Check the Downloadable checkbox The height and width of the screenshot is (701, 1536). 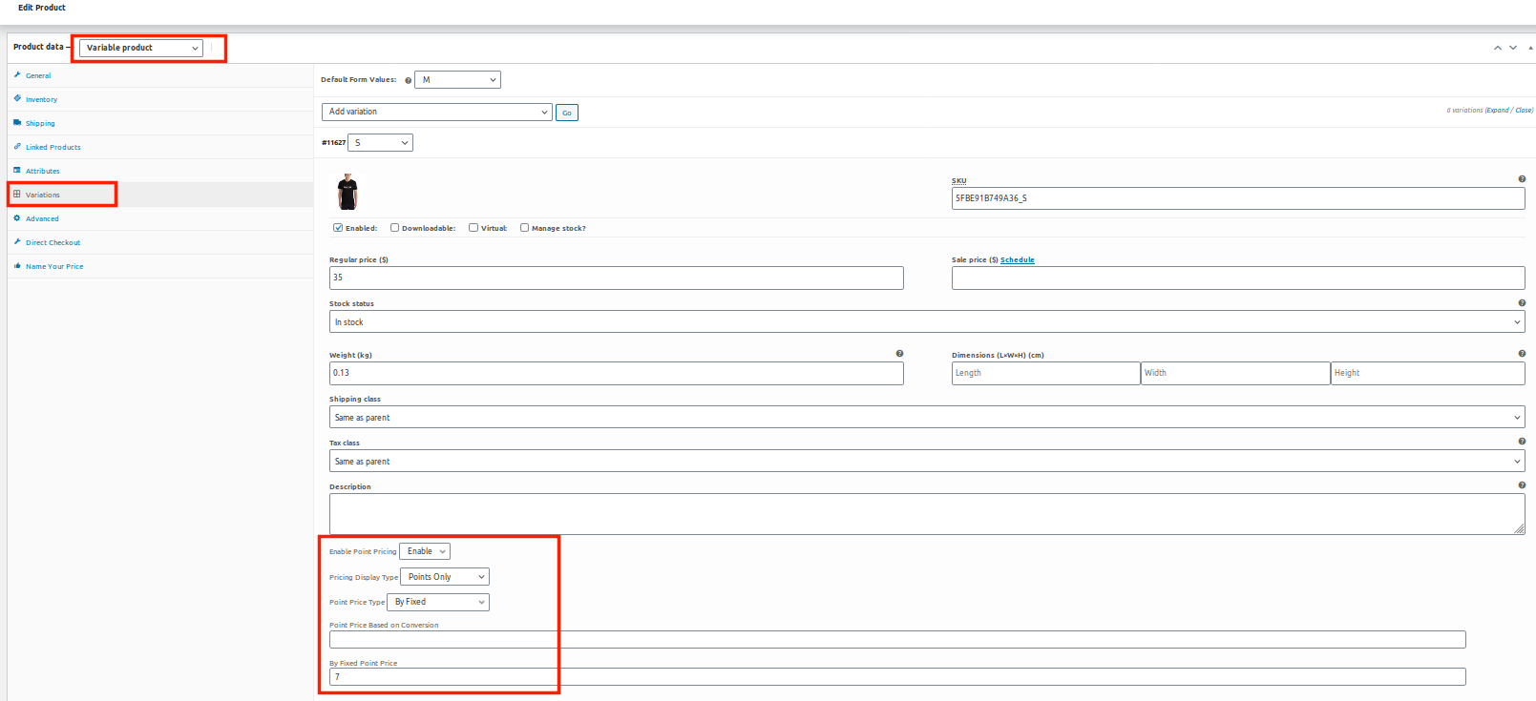[394, 228]
